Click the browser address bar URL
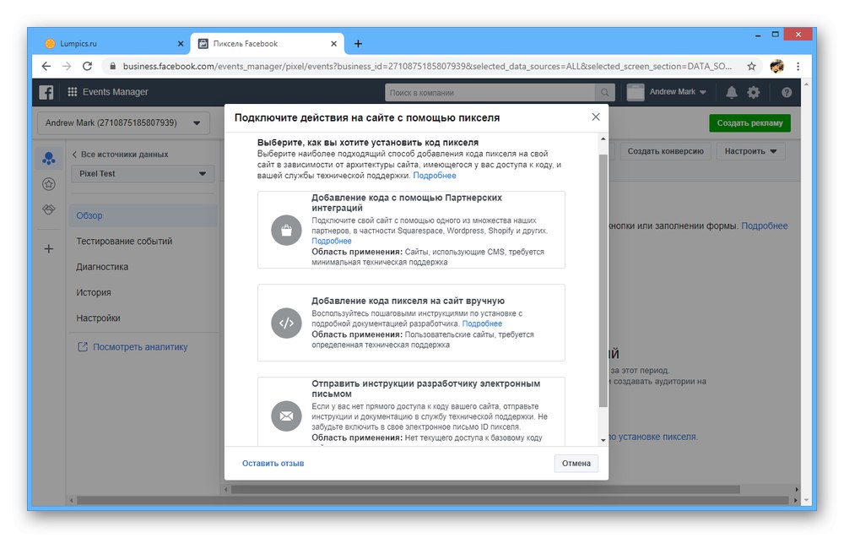 coord(427,66)
